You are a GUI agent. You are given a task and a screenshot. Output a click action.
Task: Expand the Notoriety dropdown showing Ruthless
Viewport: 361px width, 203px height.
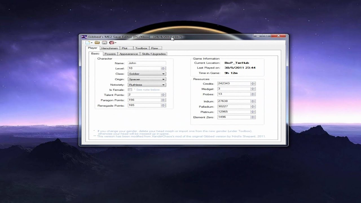click(x=147, y=85)
